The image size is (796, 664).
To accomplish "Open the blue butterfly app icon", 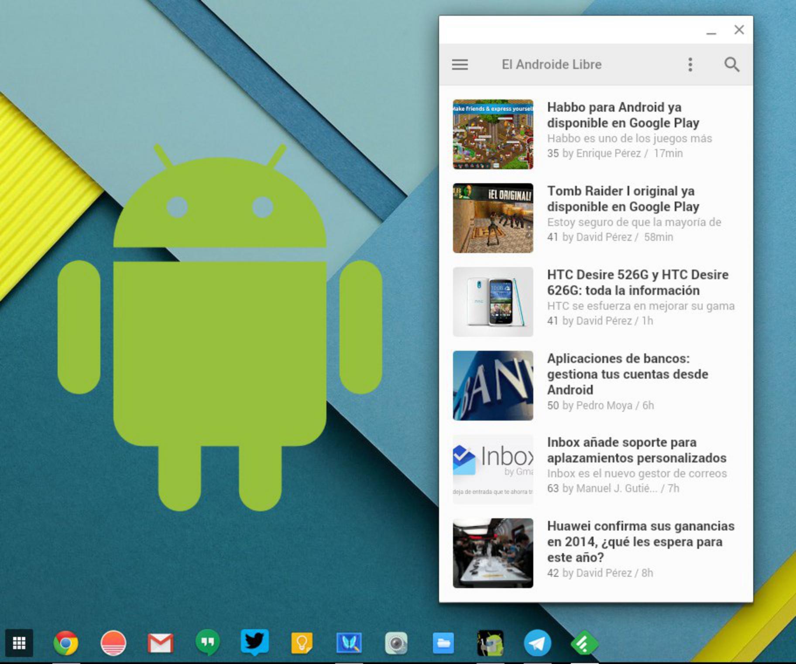I will [x=349, y=643].
